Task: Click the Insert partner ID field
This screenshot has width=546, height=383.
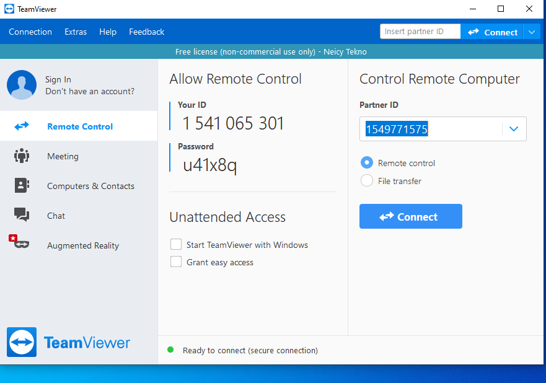Action: (420, 32)
